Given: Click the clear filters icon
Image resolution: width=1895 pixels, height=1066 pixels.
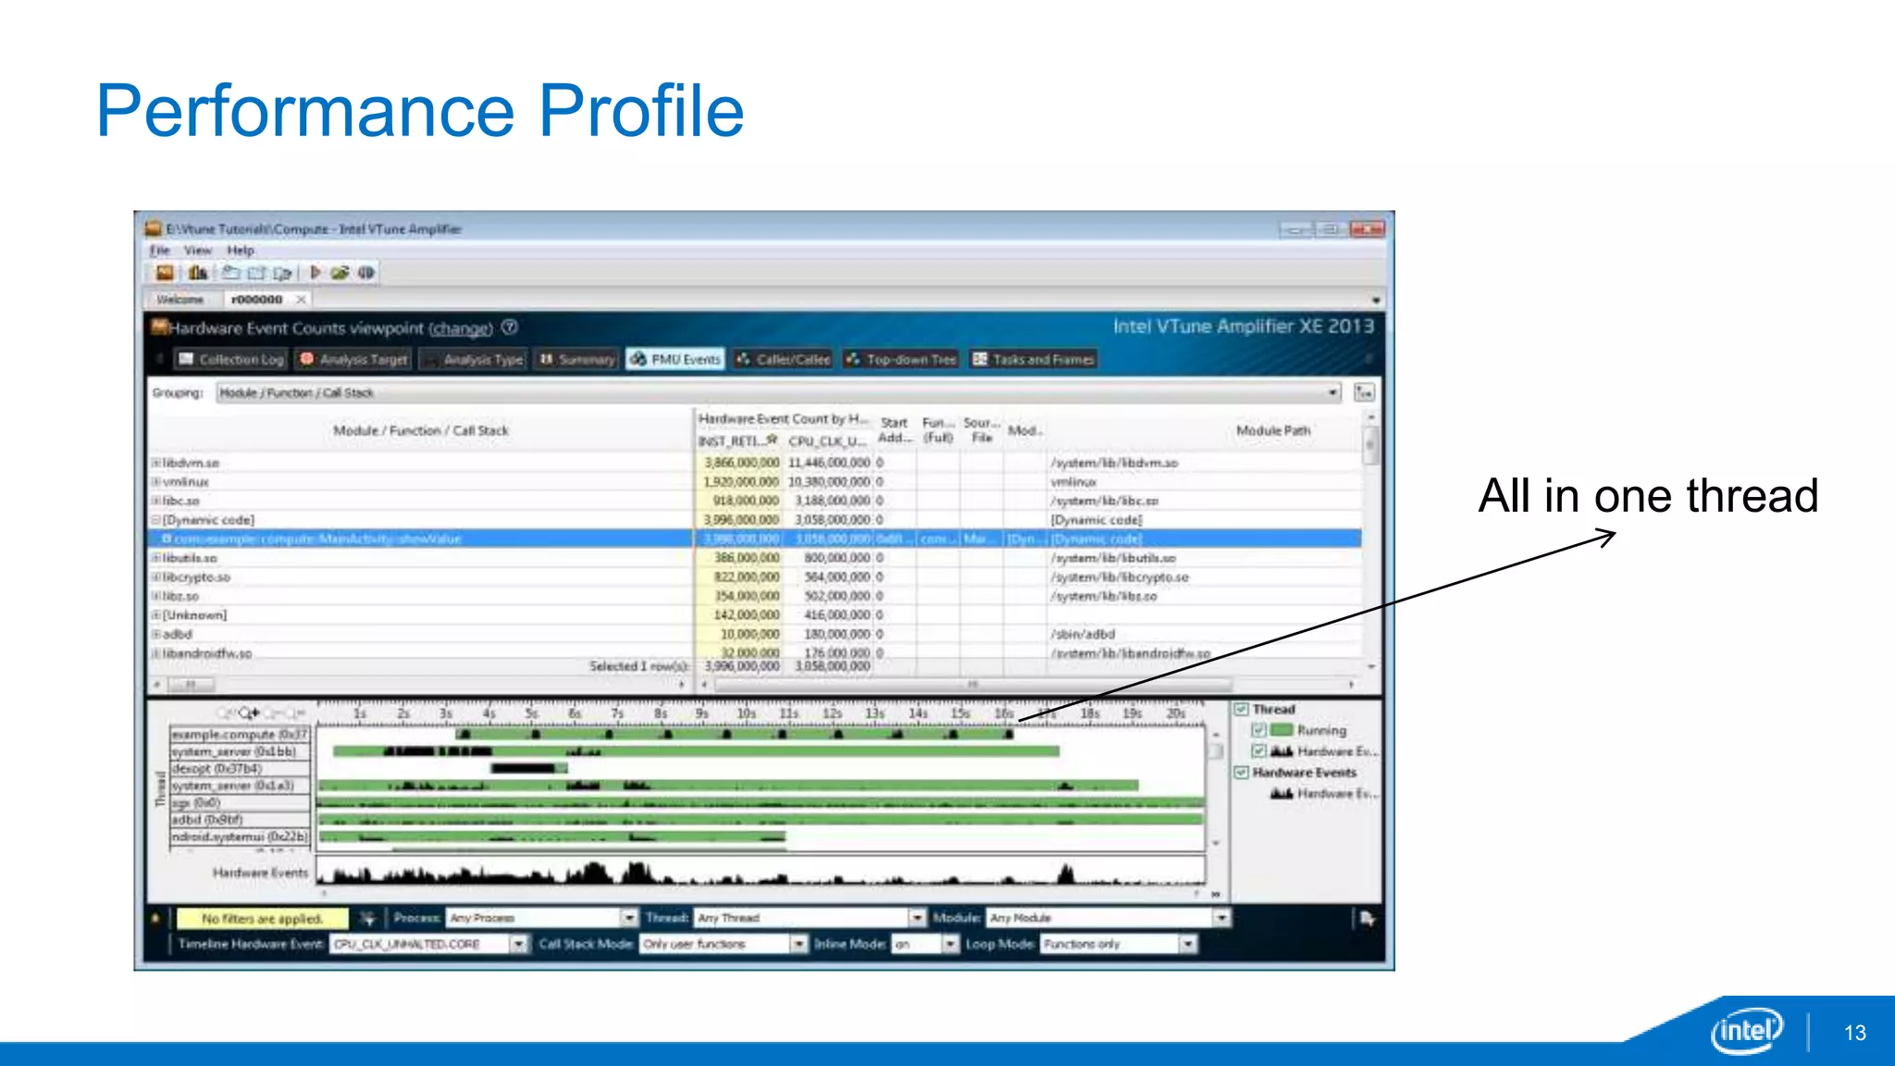Looking at the screenshot, I should [x=367, y=918].
